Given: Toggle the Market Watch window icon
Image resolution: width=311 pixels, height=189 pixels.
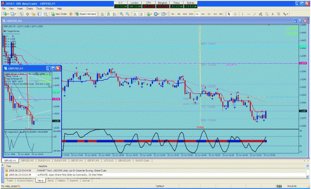Looking at the screenshot, I should click(x=21, y=14).
